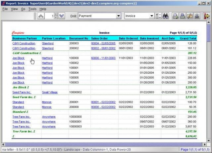Image resolution: width=212 pixels, height=153 pixels.
Task: Click the customize report checklist icon
Action: [x=158, y=16]
